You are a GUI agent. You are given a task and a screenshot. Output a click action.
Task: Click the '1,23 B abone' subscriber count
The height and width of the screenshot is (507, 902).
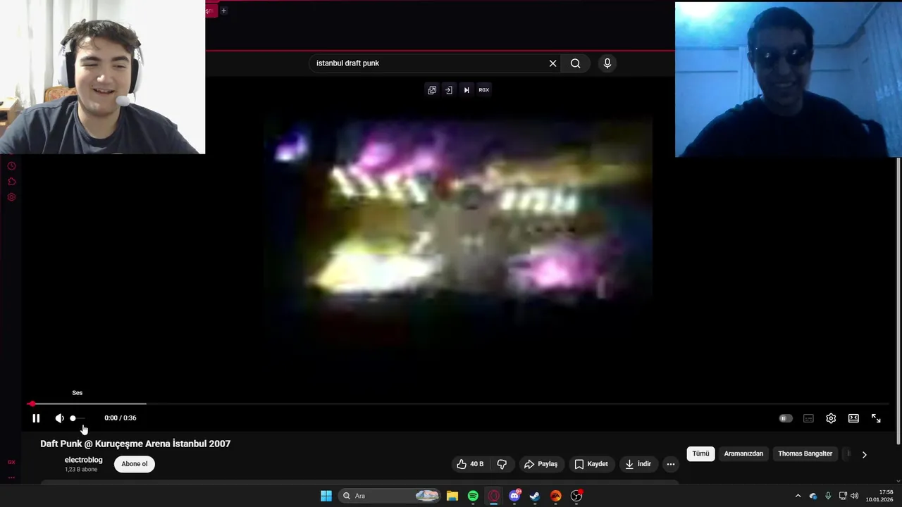coord(81,470)
